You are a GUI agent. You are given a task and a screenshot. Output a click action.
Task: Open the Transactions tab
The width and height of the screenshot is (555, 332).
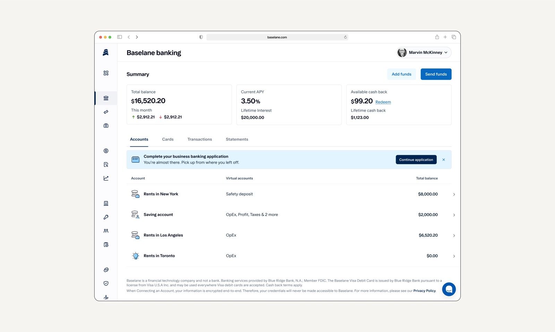[x=200, y=139]
